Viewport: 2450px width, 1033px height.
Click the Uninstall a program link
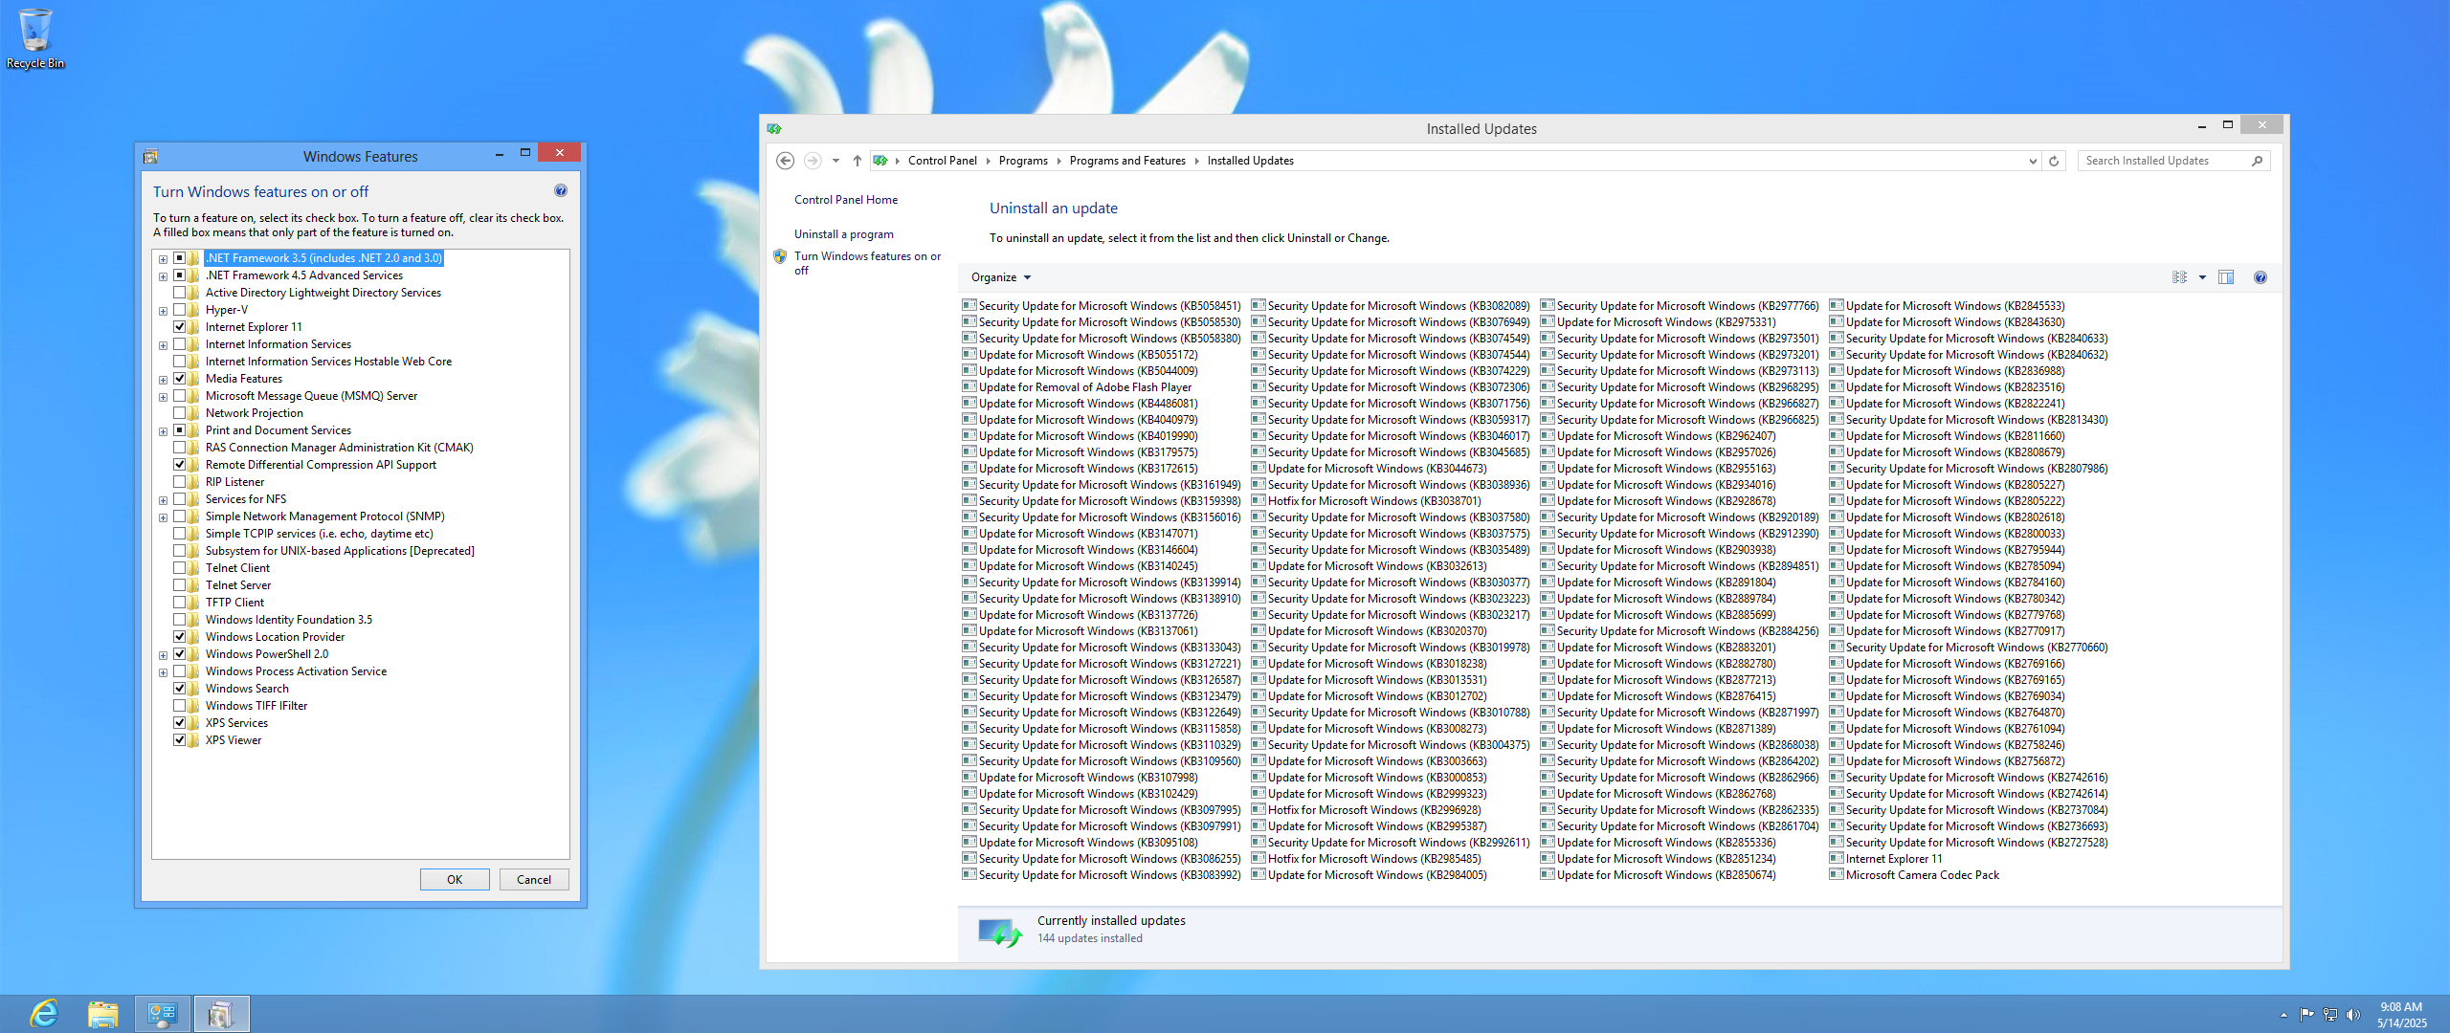[844, 234]
